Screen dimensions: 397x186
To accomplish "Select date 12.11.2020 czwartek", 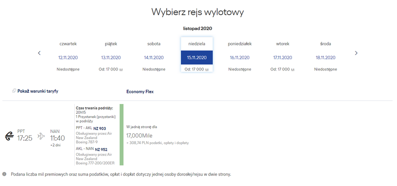I will [68, 58].
